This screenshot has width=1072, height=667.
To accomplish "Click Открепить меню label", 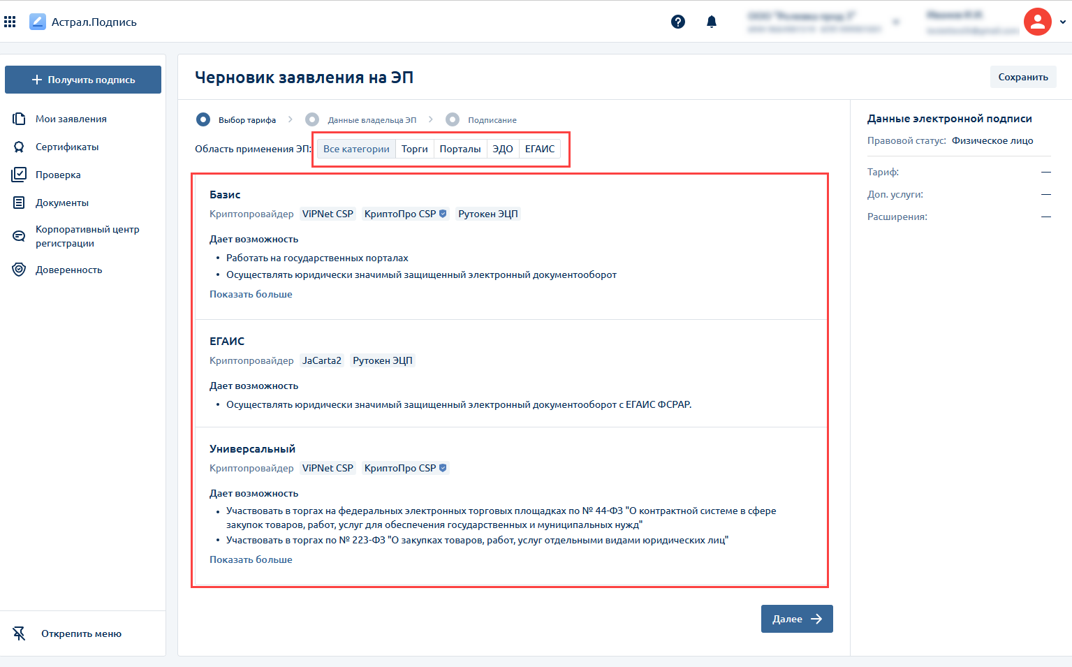I will [81, 633].
